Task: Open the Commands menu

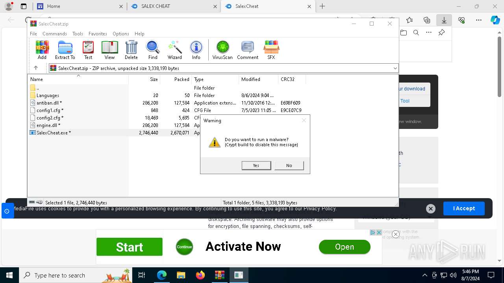Action: point(55,34)
